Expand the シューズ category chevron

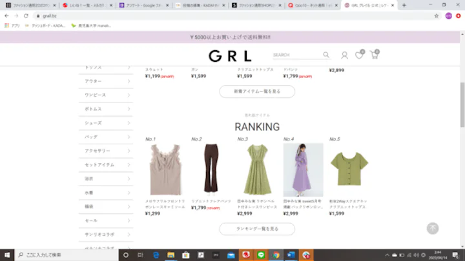pyautogui.click(x=129, y=123)
